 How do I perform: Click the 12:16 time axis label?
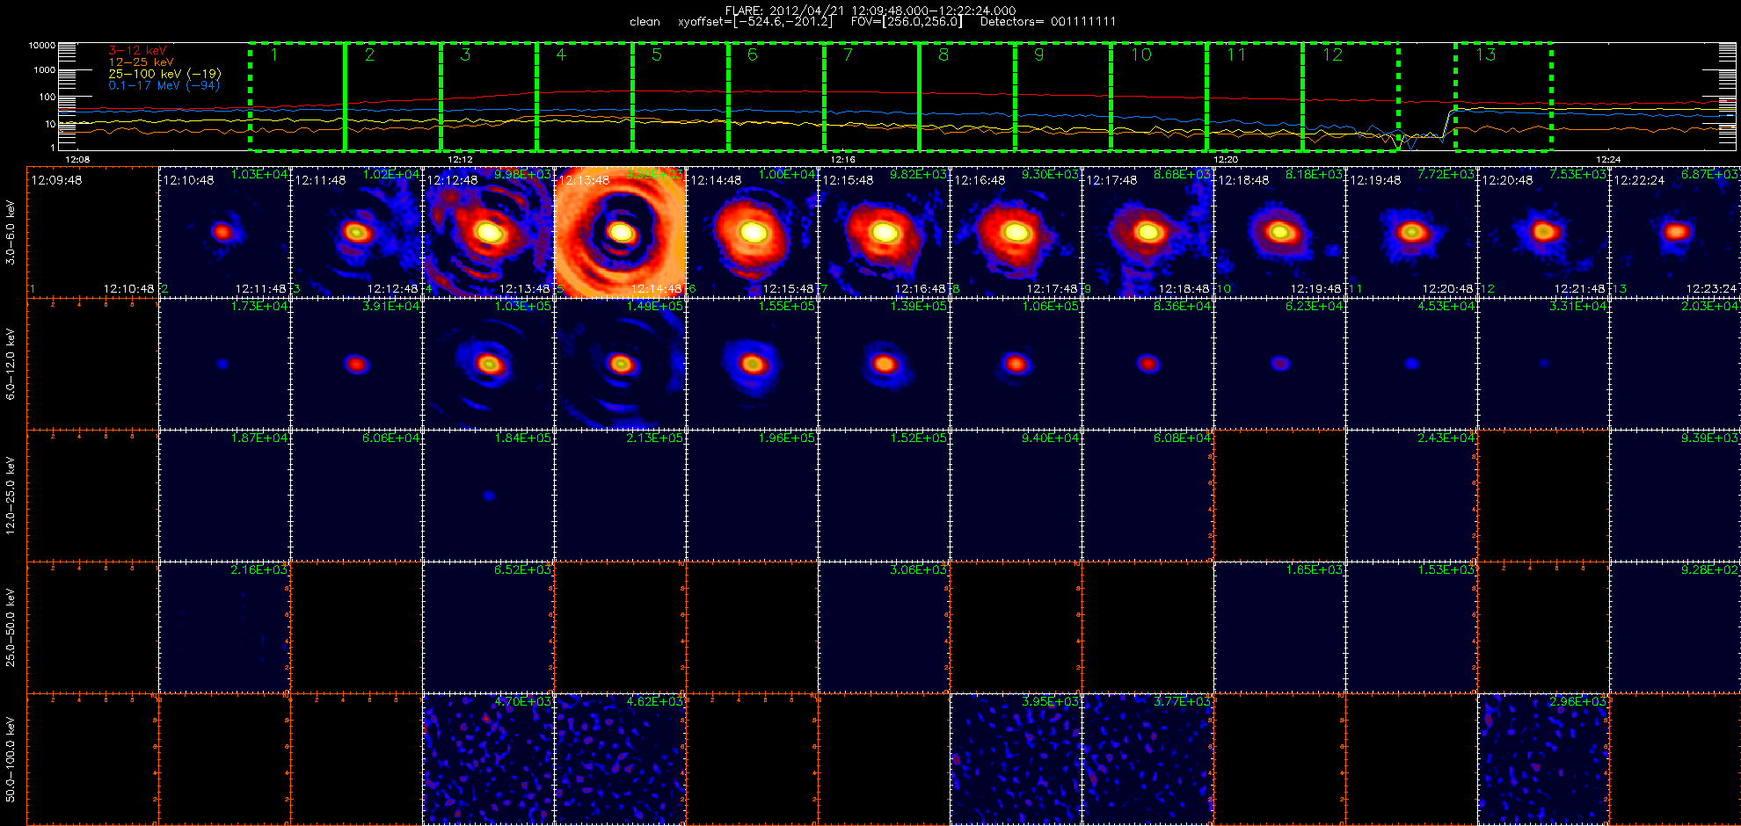coord(843,160)
